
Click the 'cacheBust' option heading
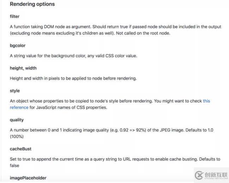[20, 149]
